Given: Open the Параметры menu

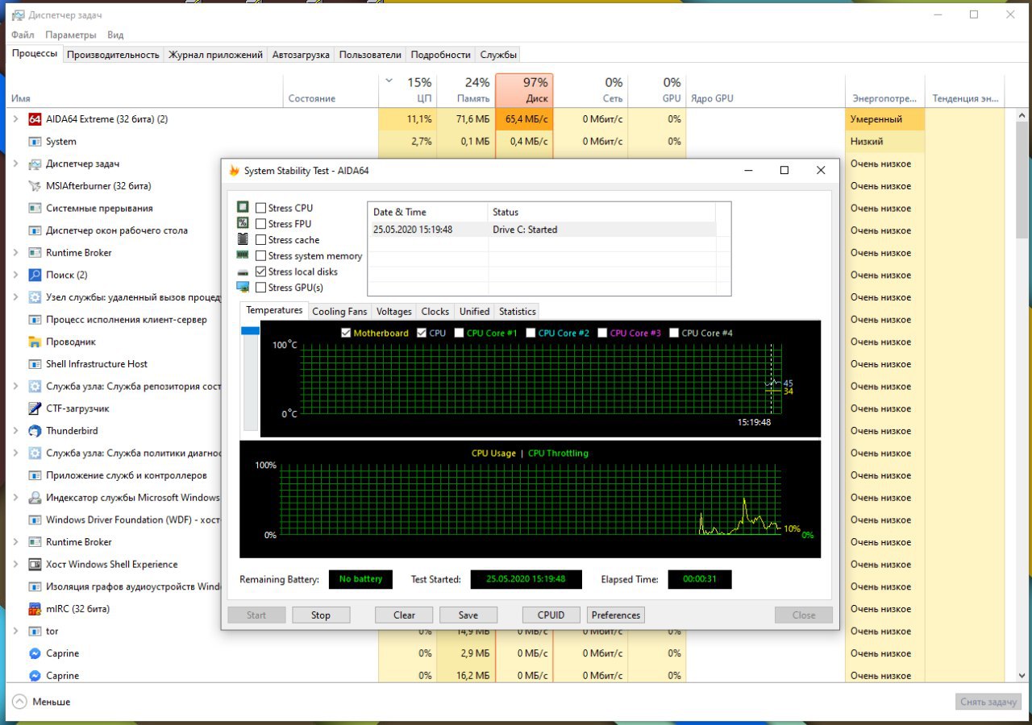Looking at the screenshot, I should [x=71, y=35].
